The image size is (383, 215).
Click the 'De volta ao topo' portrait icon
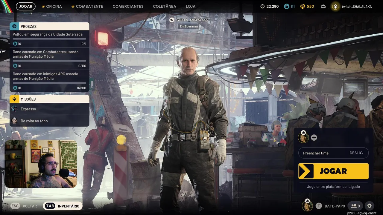click(x=14, y=121)
